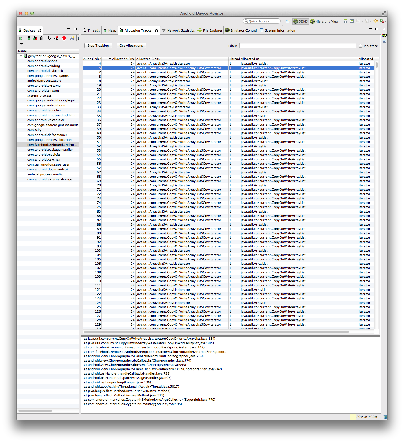The image size is (404, 443).
Task: Click the Quick Access search field
Action: (262, 21)
